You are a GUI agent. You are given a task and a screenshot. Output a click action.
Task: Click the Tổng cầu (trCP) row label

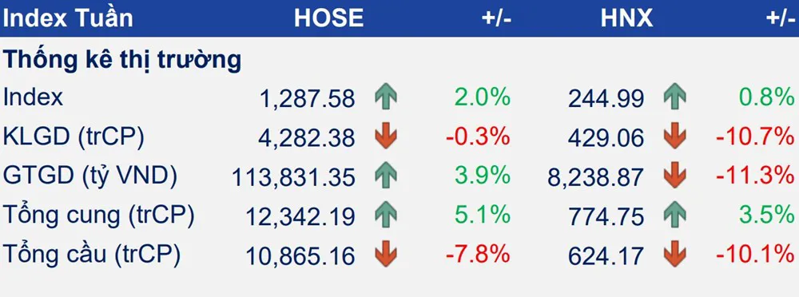coord(92,255)
